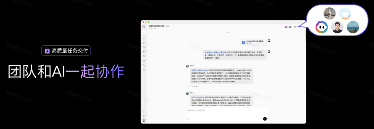Click the '高质量任务交付' badge on the left
Viewport: 374px width, 129px height.
point(66,50)
